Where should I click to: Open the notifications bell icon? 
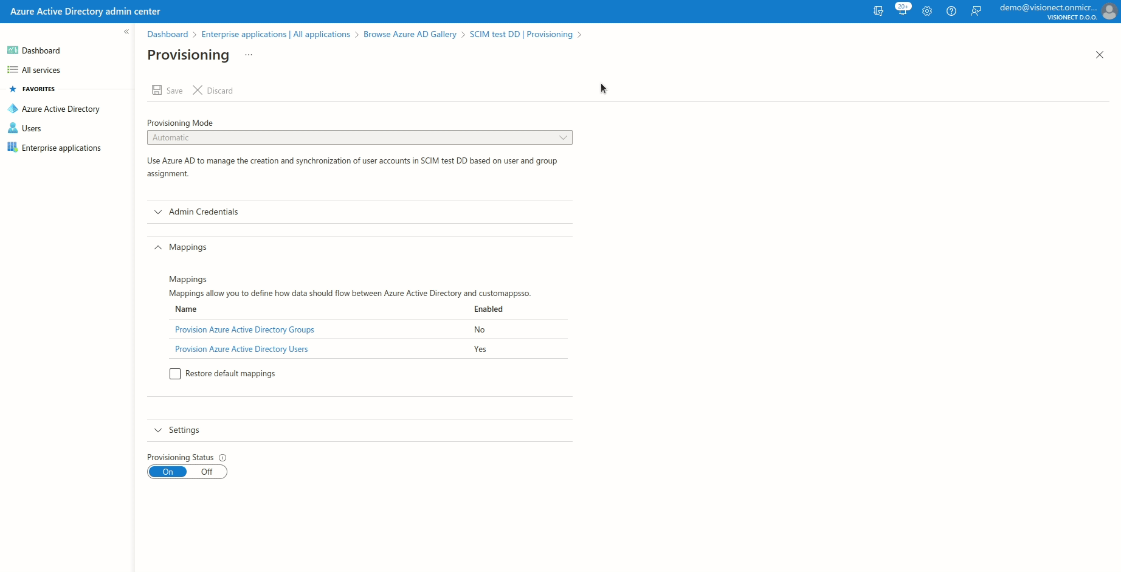coord(902,11)
